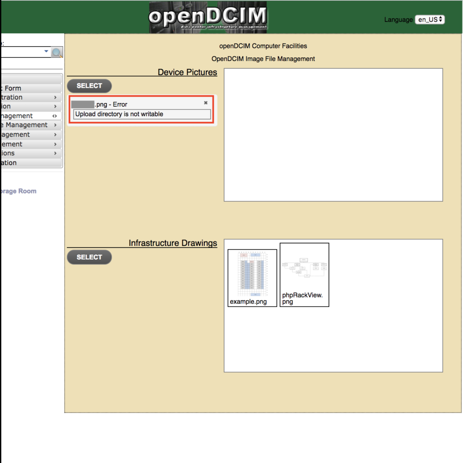
Task: Click 'OpenDCIM Image File Management' subtitle
Action: (263, 59)
